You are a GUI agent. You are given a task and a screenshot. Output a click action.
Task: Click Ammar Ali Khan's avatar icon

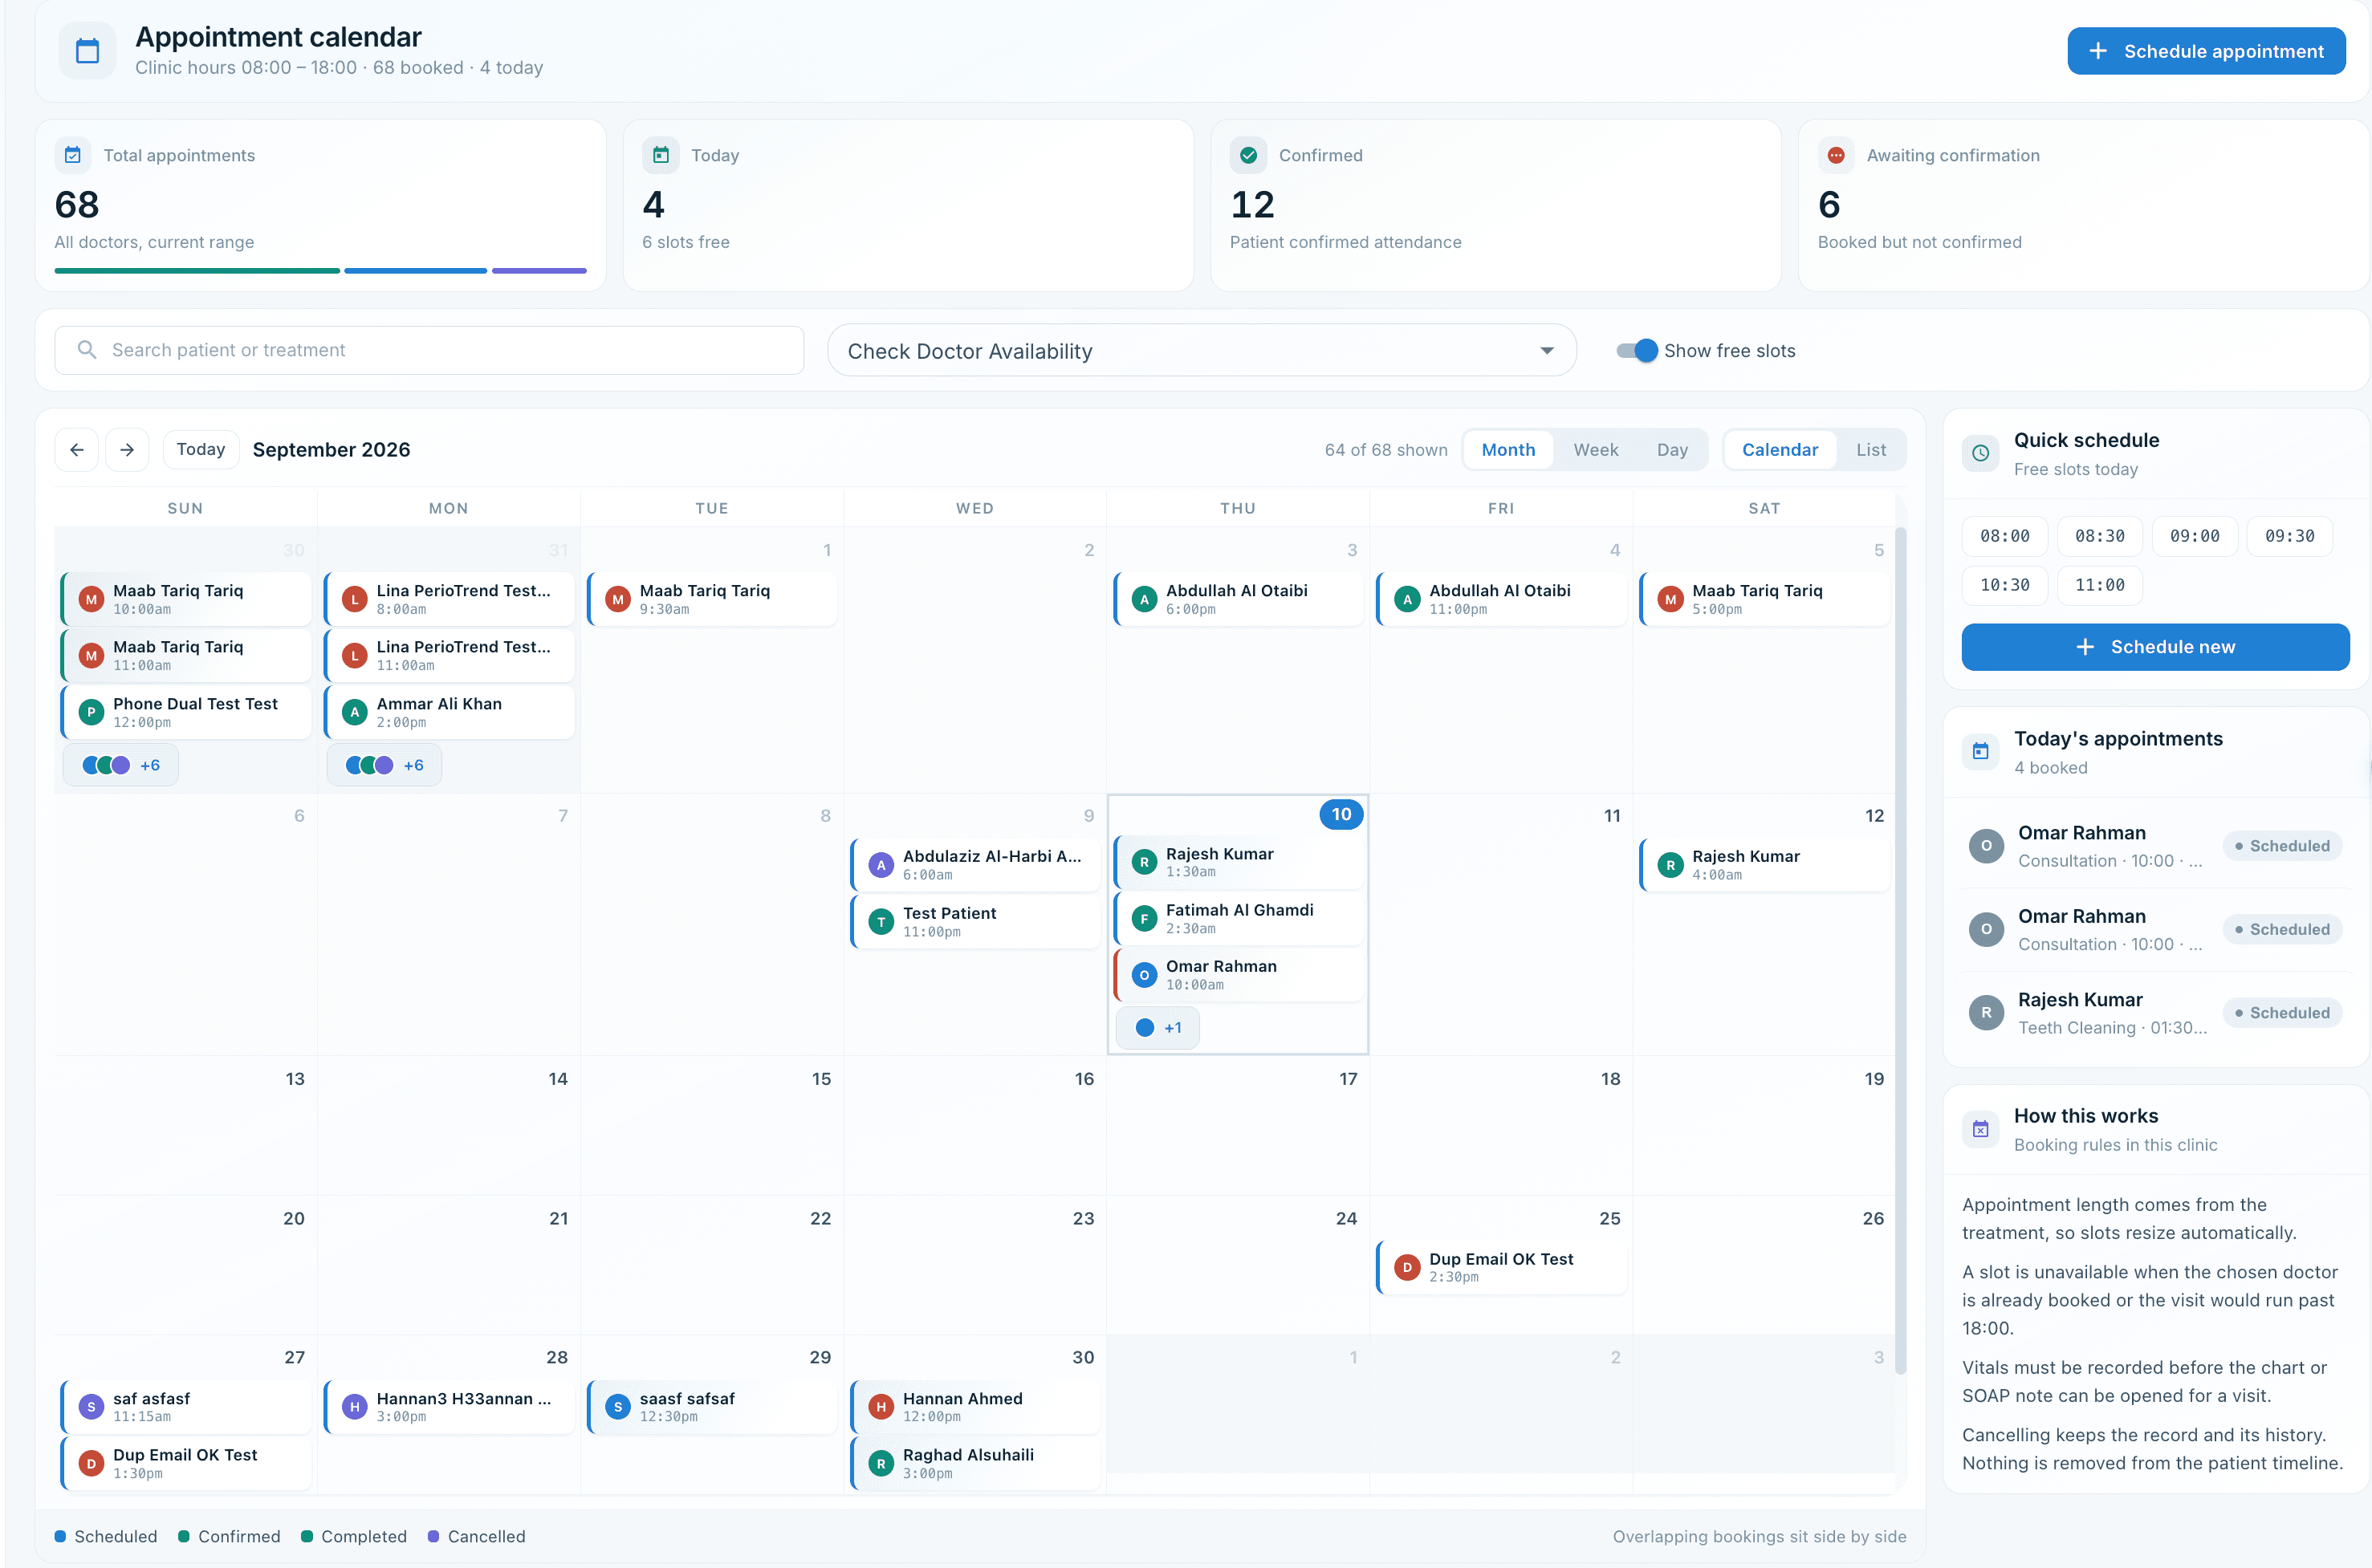coord(354,712)
